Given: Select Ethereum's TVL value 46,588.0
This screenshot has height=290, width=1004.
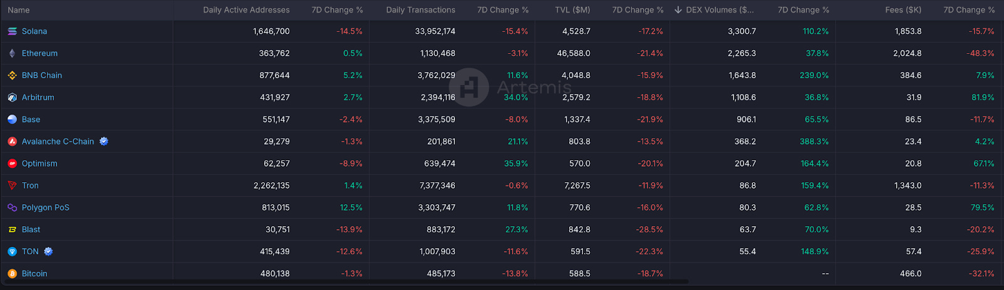Looking at the screenshot, I should (574, 53).
